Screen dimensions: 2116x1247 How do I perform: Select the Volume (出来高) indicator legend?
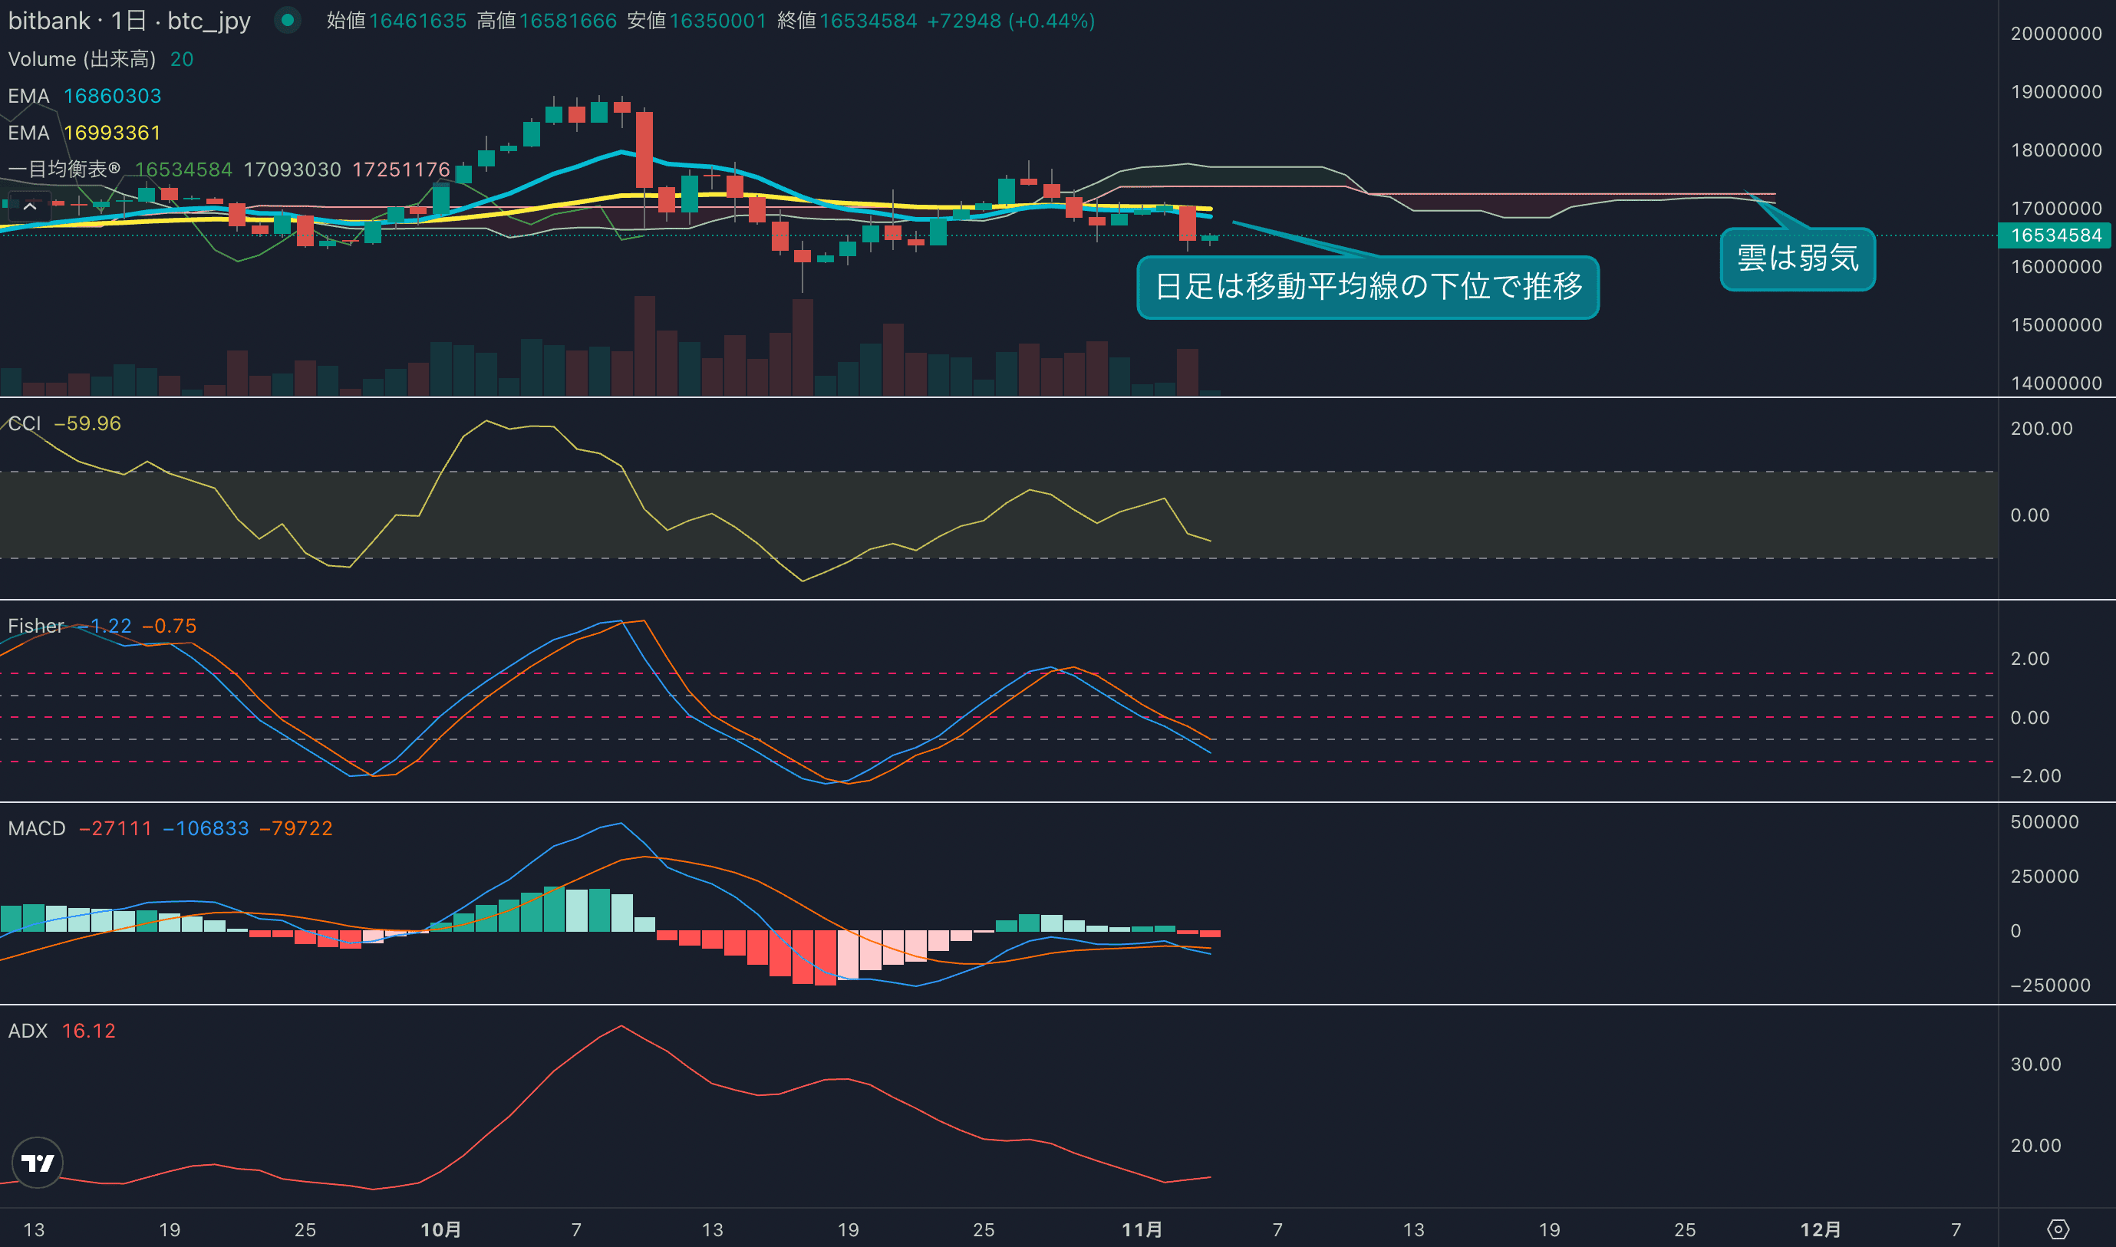click(81, 59)
